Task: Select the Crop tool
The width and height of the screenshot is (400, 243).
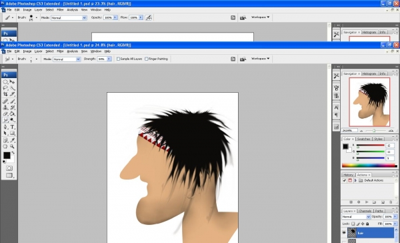Action: (x=5, y=94)
